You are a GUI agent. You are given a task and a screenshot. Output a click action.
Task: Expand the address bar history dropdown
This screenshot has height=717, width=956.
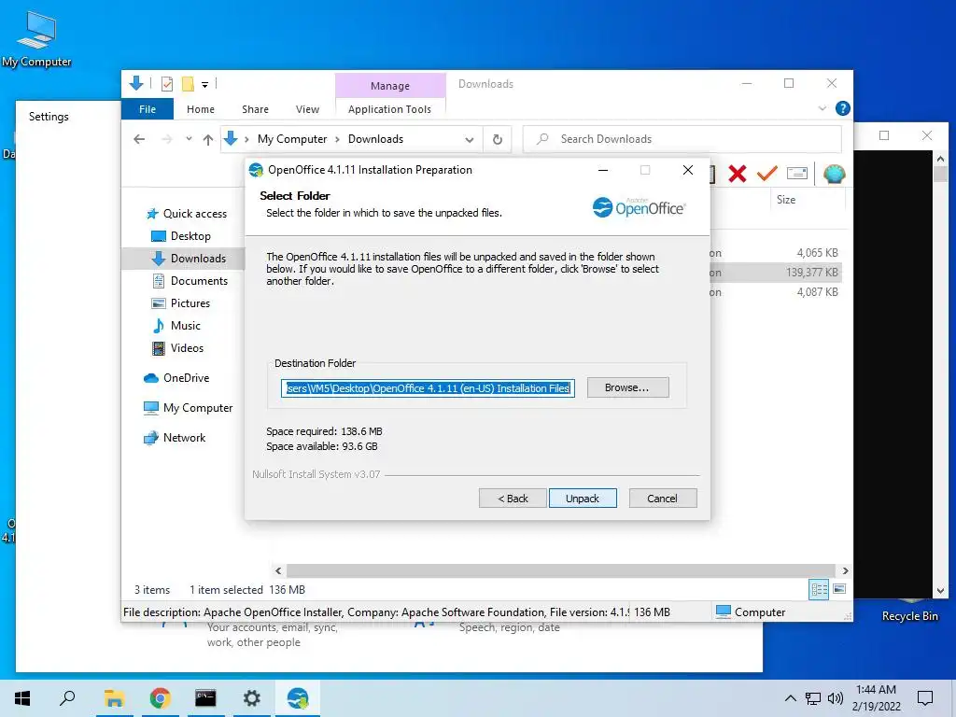469,140
